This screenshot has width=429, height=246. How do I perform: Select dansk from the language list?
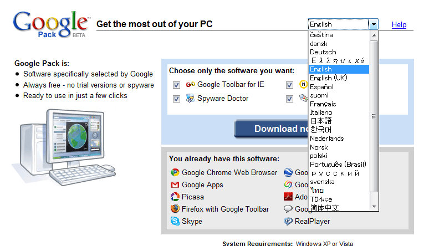click(339, 44)
